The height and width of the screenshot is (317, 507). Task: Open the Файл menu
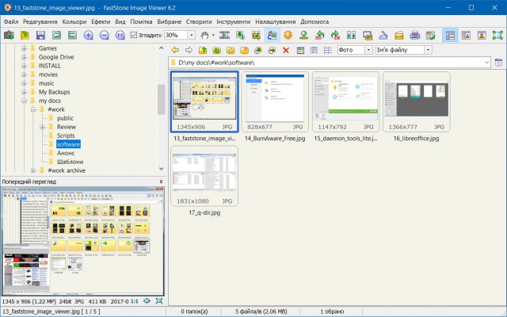click(x=11, y=21)
